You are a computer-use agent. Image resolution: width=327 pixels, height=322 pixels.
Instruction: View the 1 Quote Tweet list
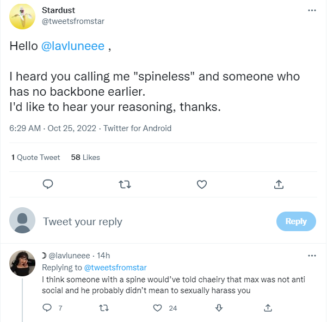[36, 157]
